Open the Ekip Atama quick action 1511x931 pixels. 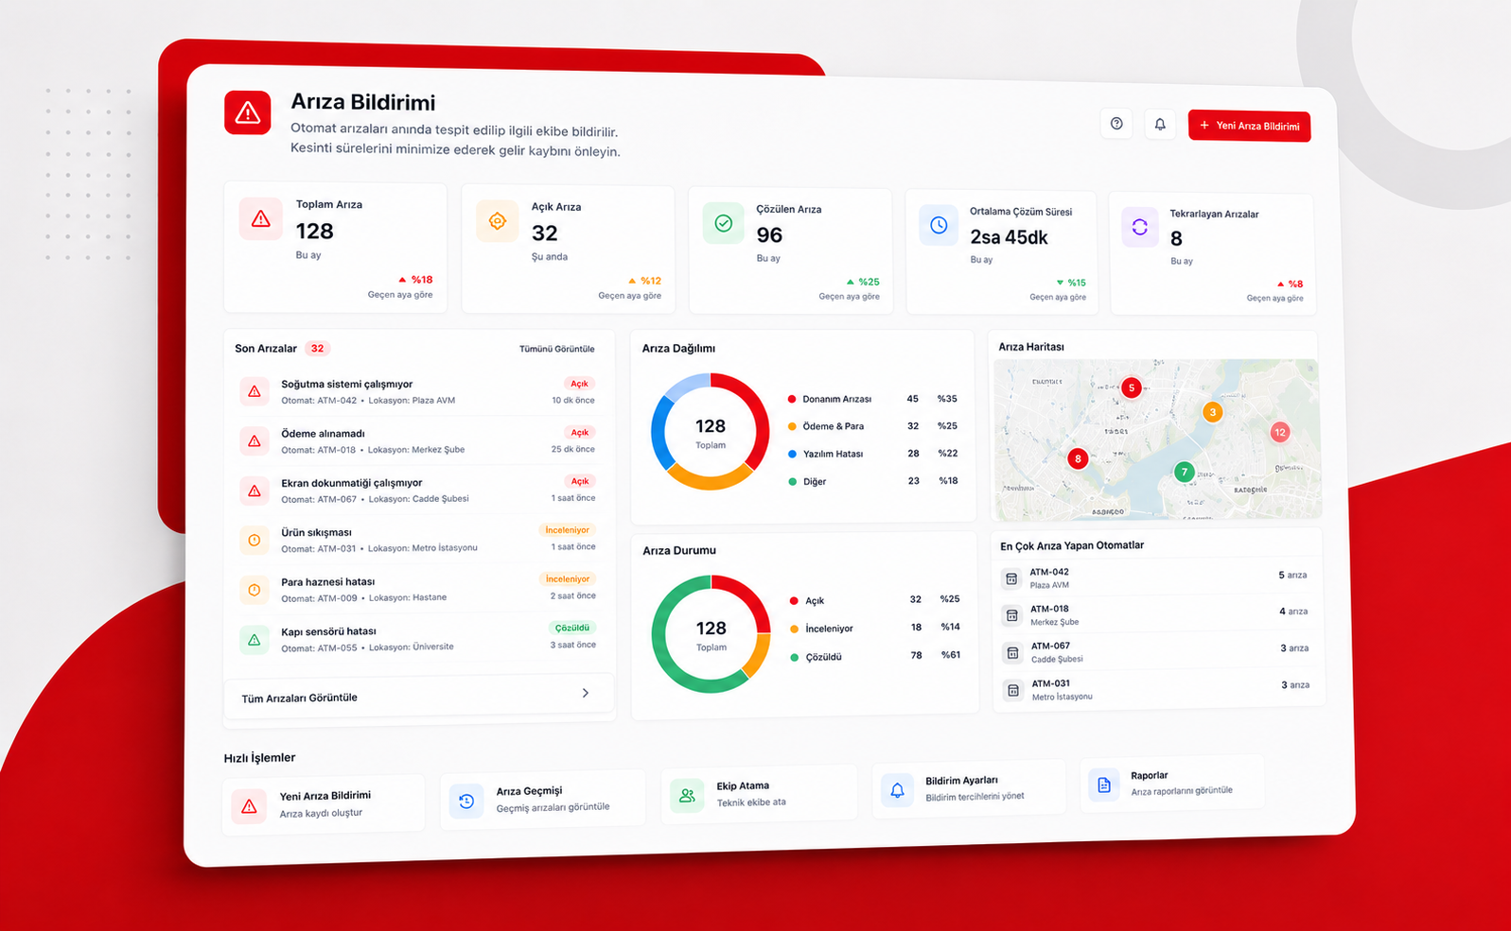tap(760, 794)
